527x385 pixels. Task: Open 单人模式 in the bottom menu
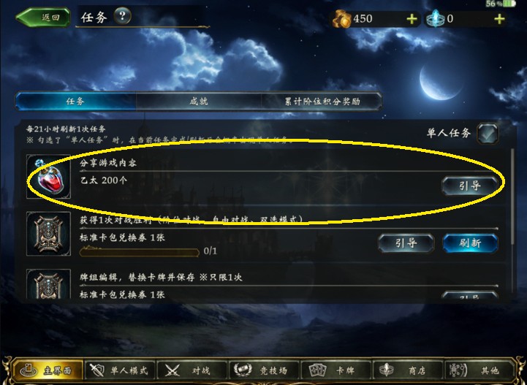[119, 371]
